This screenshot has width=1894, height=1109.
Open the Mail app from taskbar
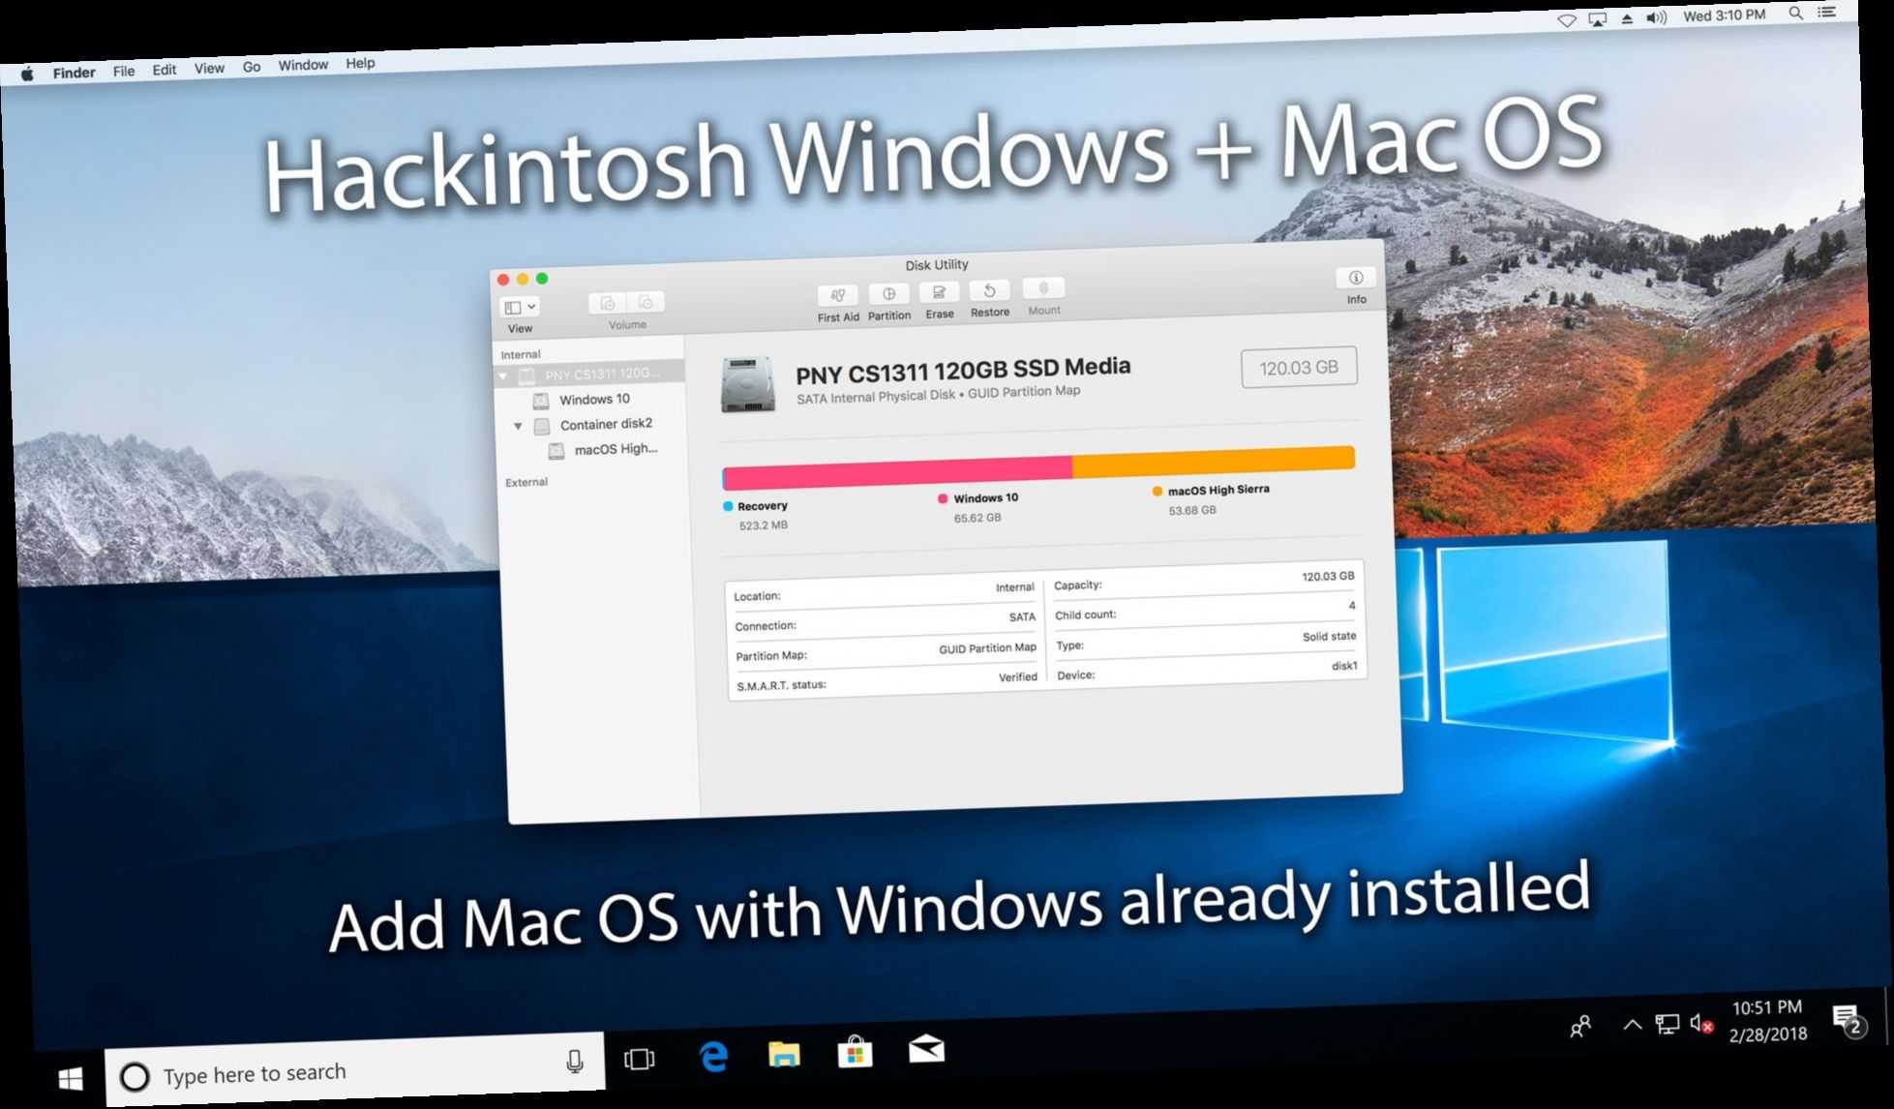pos(926,1048)
